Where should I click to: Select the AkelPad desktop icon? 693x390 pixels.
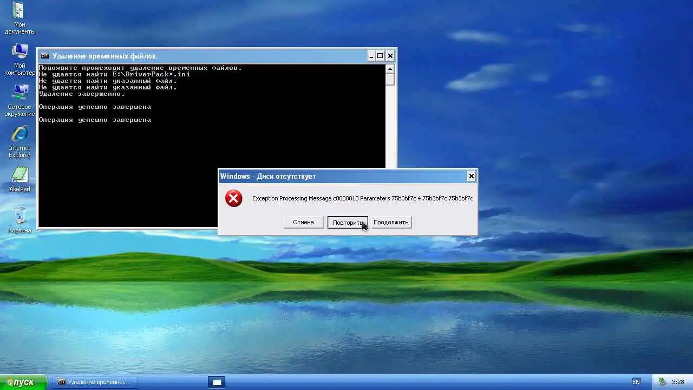19,179
